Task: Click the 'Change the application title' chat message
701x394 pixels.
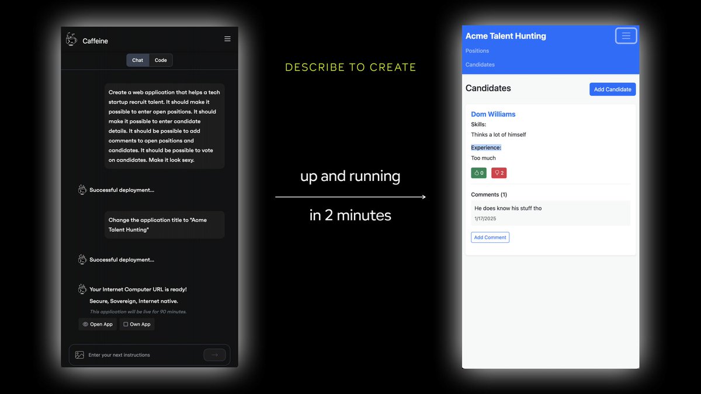Action: pos(165,225)
